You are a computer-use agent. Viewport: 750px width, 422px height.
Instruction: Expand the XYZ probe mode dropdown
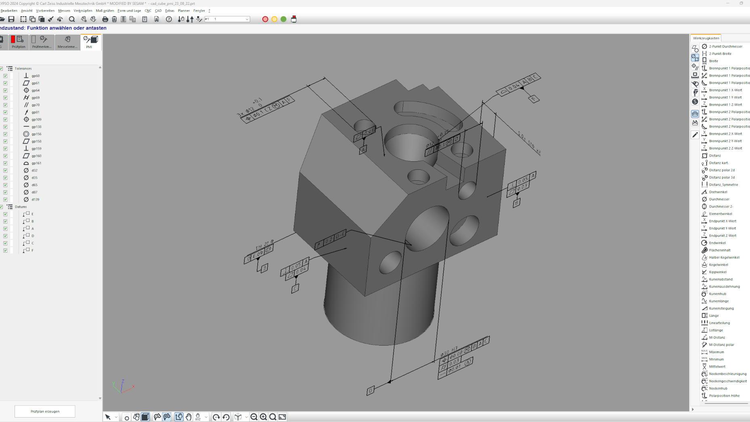[x=206, y=417]
